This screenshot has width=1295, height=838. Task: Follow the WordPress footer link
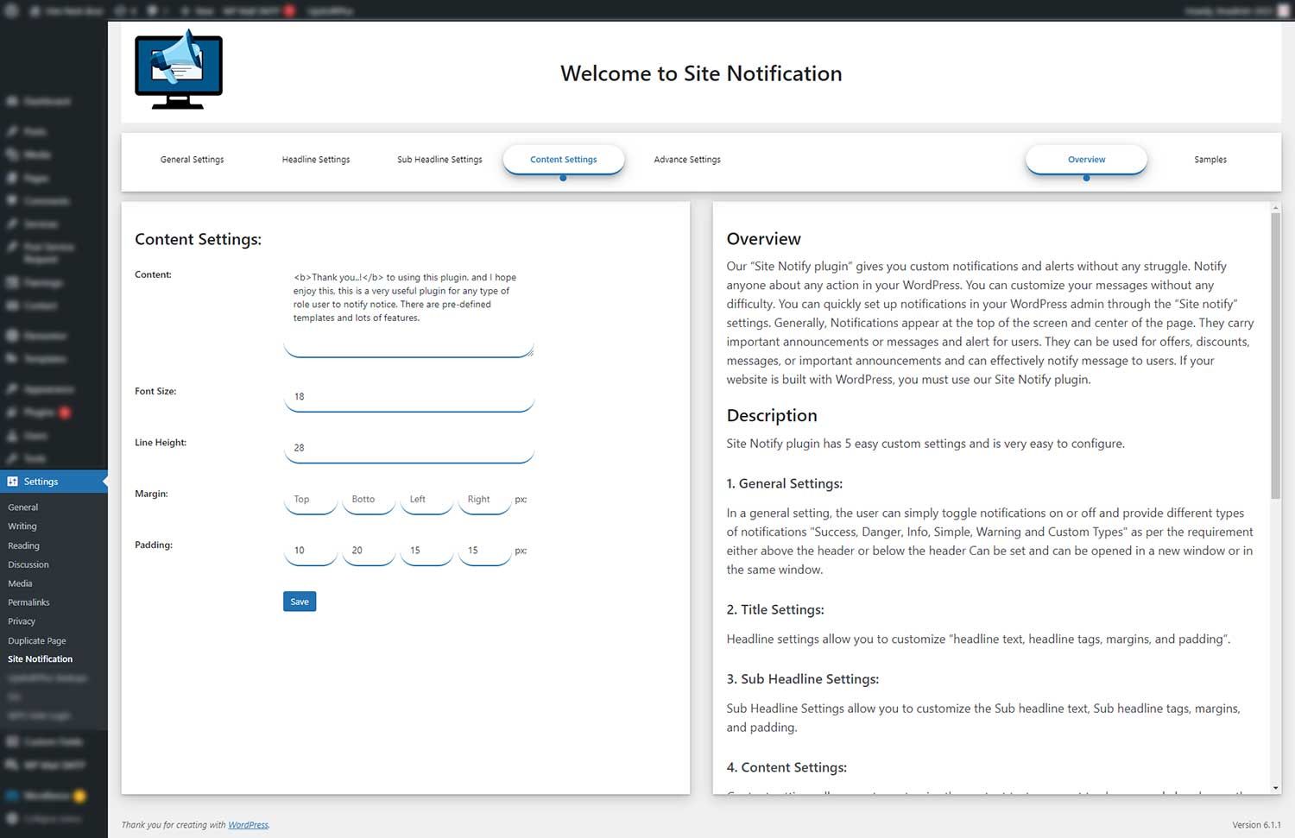[248, 825]
